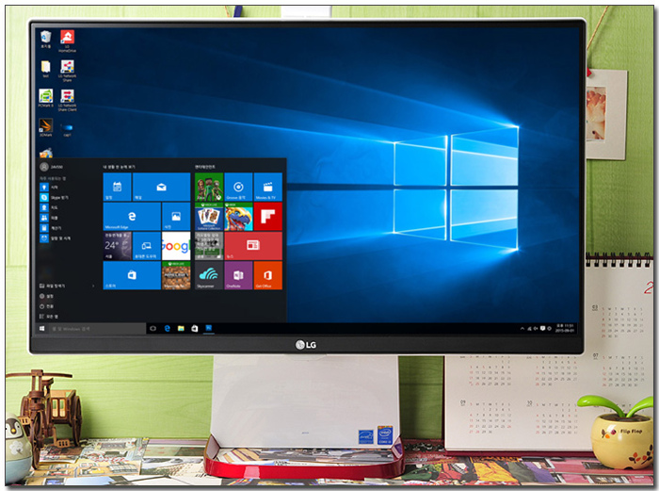Viewport: 659px width, 491px height.
Task: Open File Explorer from the taskbar
Action: coord(181,329)
